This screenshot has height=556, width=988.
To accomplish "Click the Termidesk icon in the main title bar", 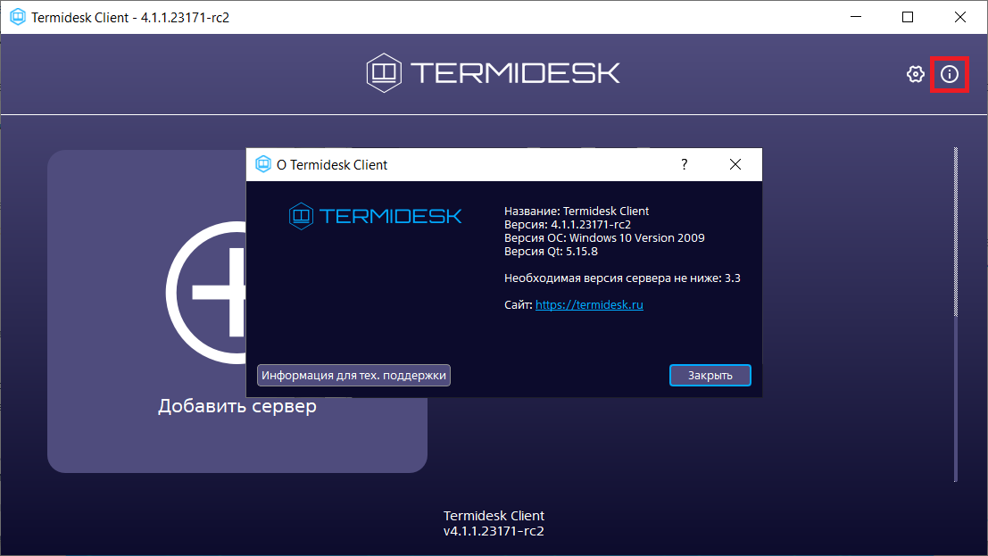I will click(18, 17).
